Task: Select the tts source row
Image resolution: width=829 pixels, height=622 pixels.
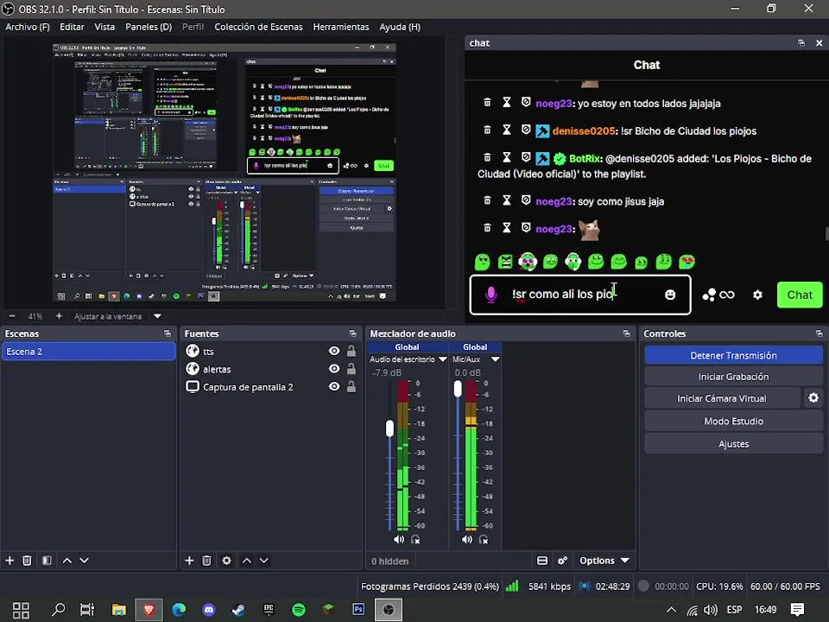Action: click(x=270, y=352)
